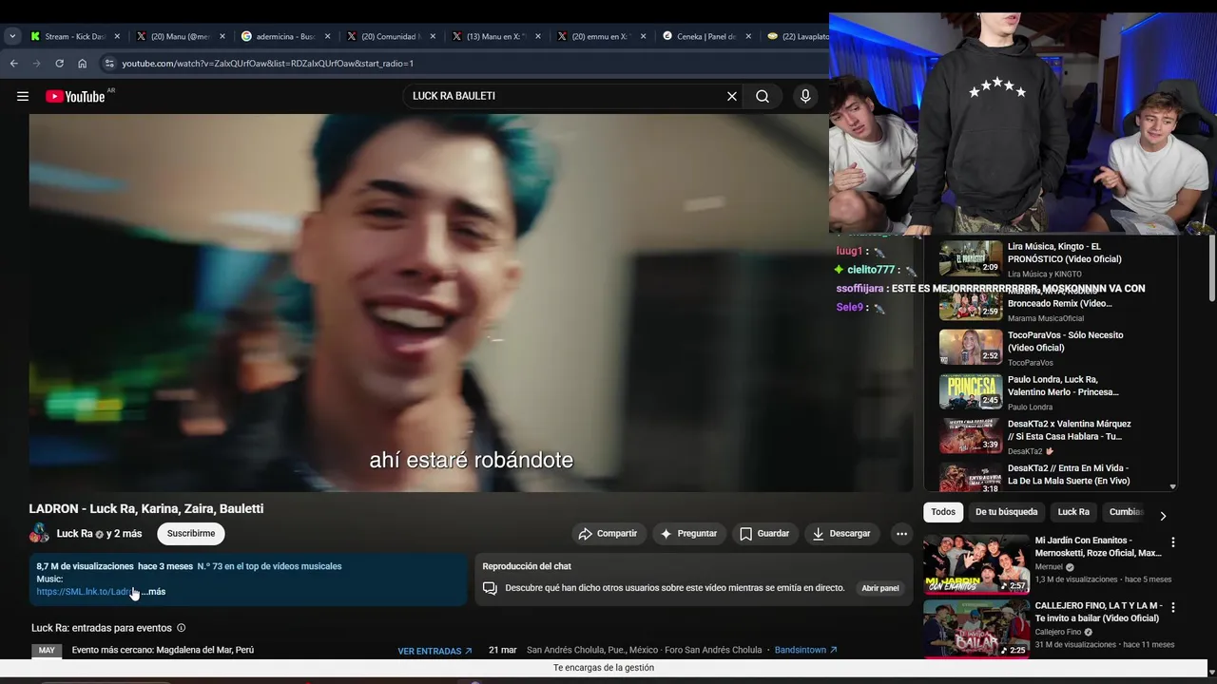Click the Suscribirme button

pyautogui.click(x=191, y=534)
